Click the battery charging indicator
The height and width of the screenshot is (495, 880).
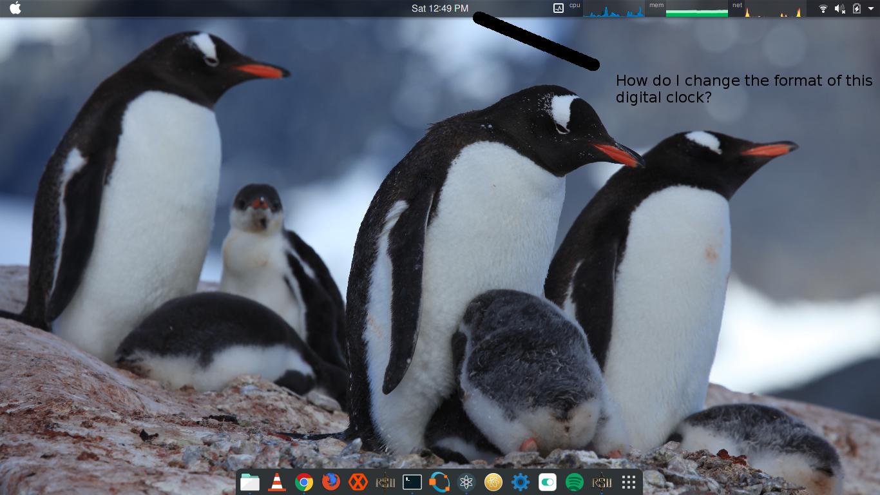click(x=857, y=8)
